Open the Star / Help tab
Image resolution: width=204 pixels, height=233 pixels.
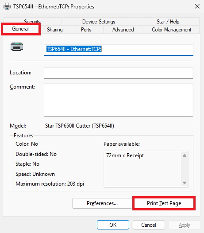click(168, 22)
